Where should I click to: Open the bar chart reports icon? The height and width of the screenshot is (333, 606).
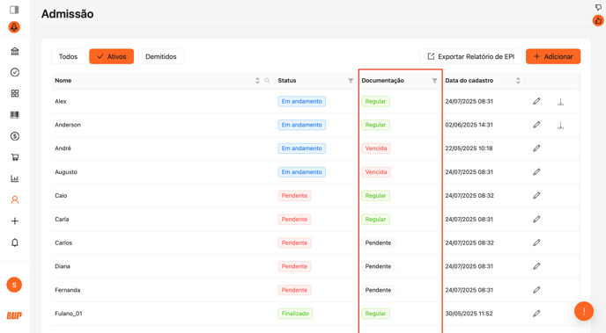tap(15, 178)
